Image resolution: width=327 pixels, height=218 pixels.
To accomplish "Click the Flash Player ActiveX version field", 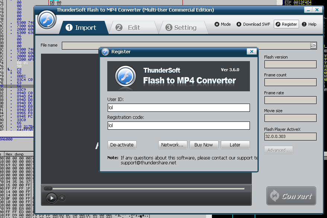I will click(290, 137).
